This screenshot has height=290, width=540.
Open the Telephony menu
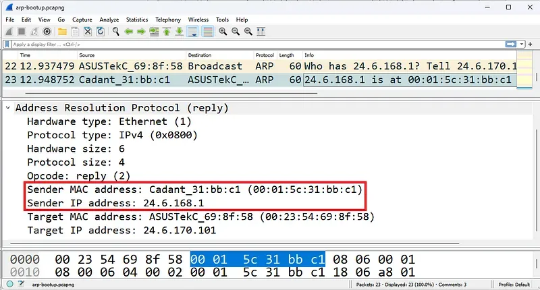pyautogui.click(x=167, y=20)
